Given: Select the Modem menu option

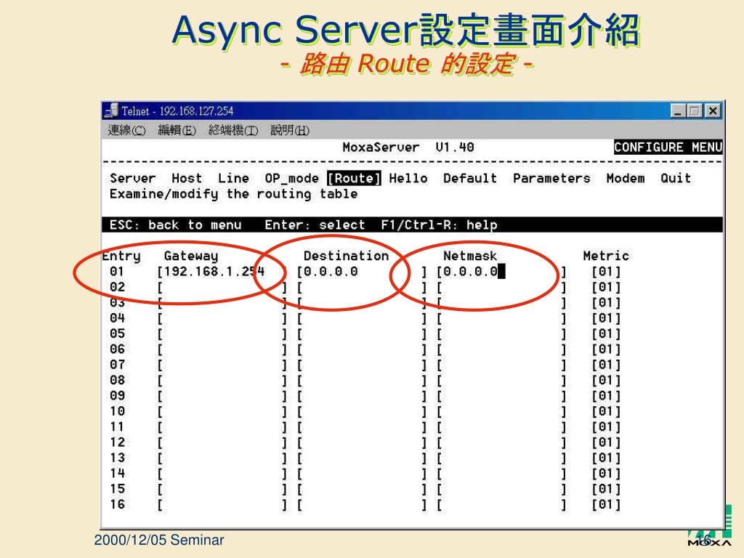Looking at the screenshot, I should click(626, 179).
